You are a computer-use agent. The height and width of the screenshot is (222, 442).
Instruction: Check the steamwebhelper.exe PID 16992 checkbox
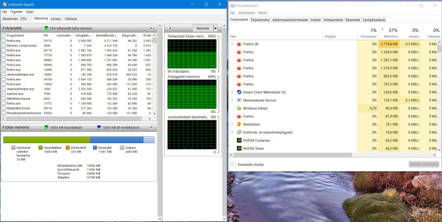pyautogui.click(x=4, y=74)
